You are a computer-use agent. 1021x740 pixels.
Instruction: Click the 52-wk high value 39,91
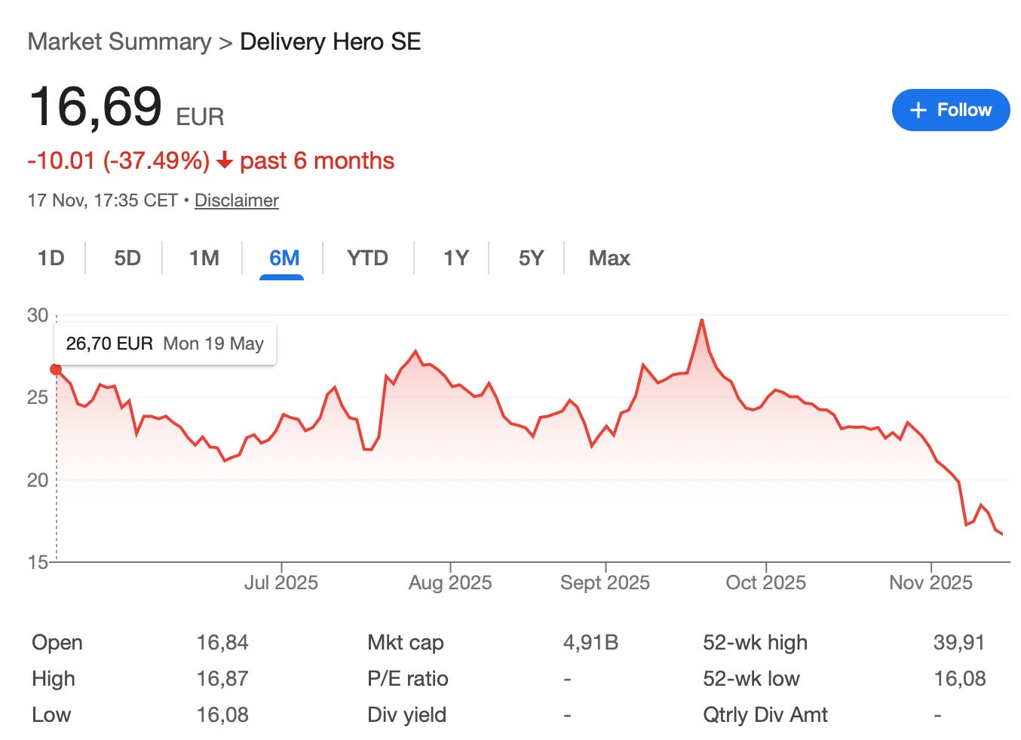coord(959,643)
